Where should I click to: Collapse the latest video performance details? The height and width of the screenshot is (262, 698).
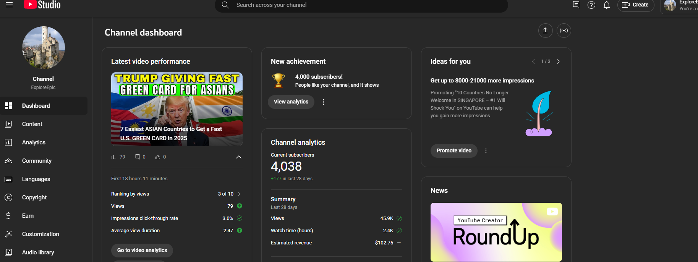click(239, 157)
